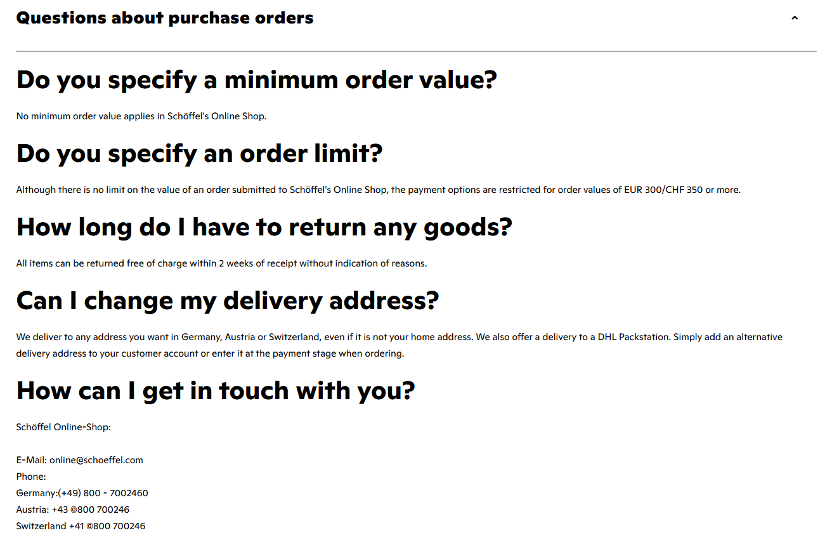The width and height of the screenshot is (825, 540).
Task: Click "delivery address to your customer account" line
Action: point(210,353)
